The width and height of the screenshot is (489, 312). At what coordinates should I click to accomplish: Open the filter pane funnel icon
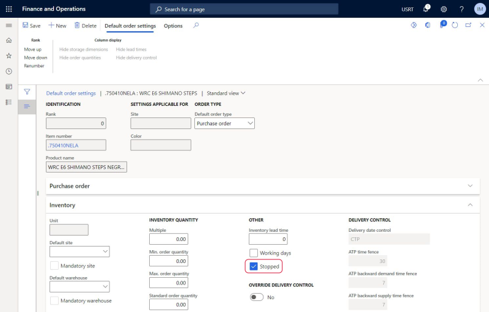27,92
